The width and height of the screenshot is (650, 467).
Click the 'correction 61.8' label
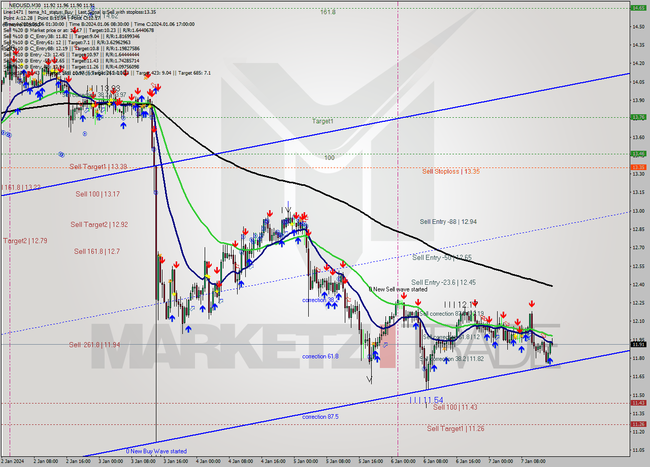(320, 356)
